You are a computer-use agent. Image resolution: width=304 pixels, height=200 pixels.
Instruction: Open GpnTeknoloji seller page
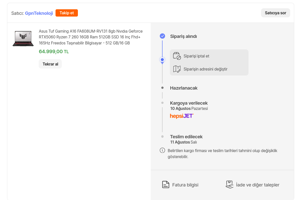pyautogui.click(x=39, y=13)
